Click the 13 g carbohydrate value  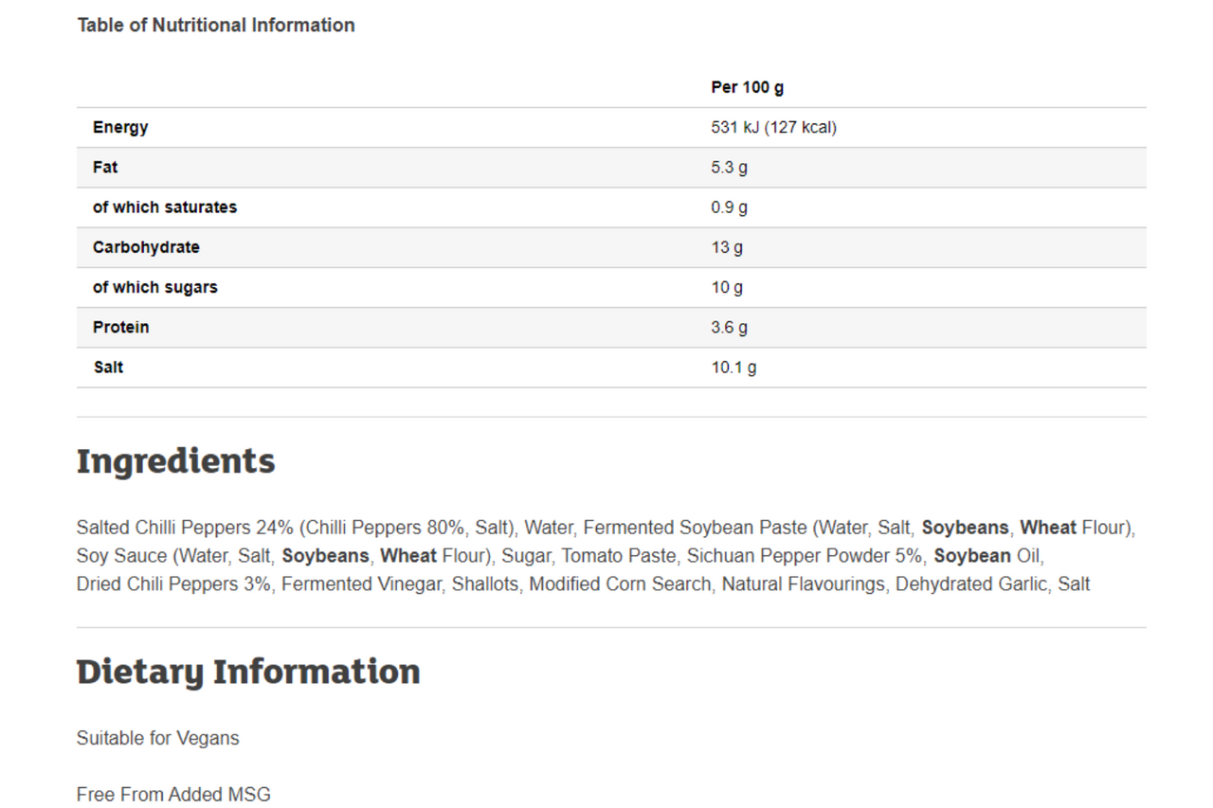[727, 247]
